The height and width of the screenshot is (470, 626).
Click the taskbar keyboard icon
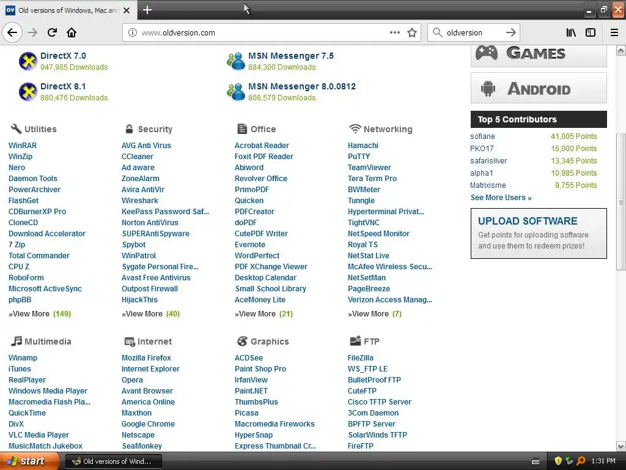click(x=536, y=461)
